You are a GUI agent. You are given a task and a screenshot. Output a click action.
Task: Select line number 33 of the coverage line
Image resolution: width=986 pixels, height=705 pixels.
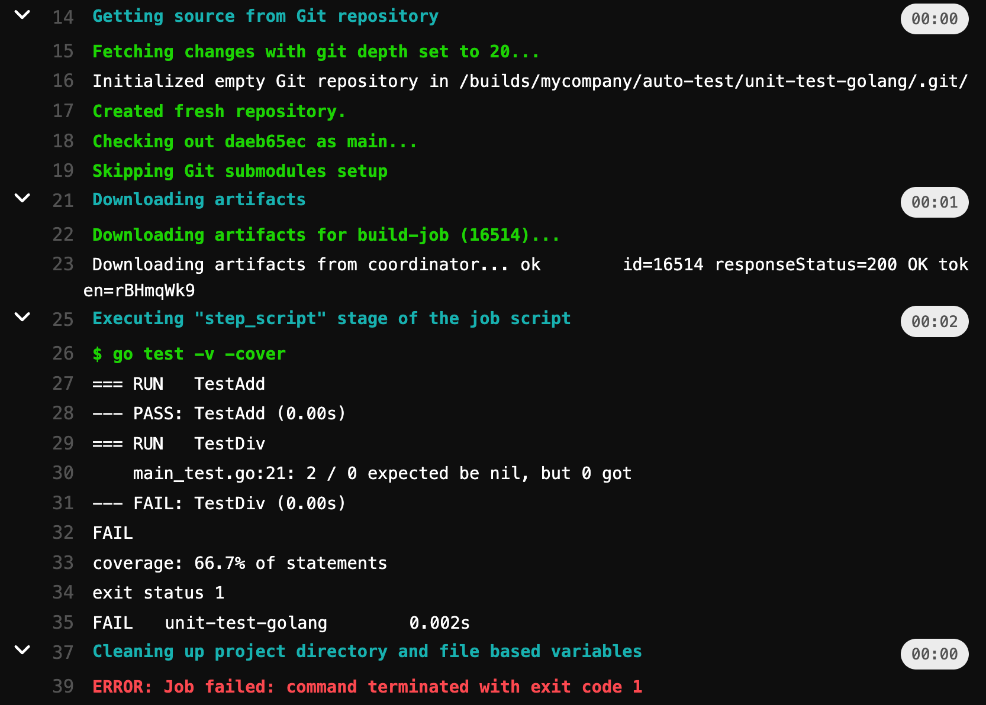63,563
